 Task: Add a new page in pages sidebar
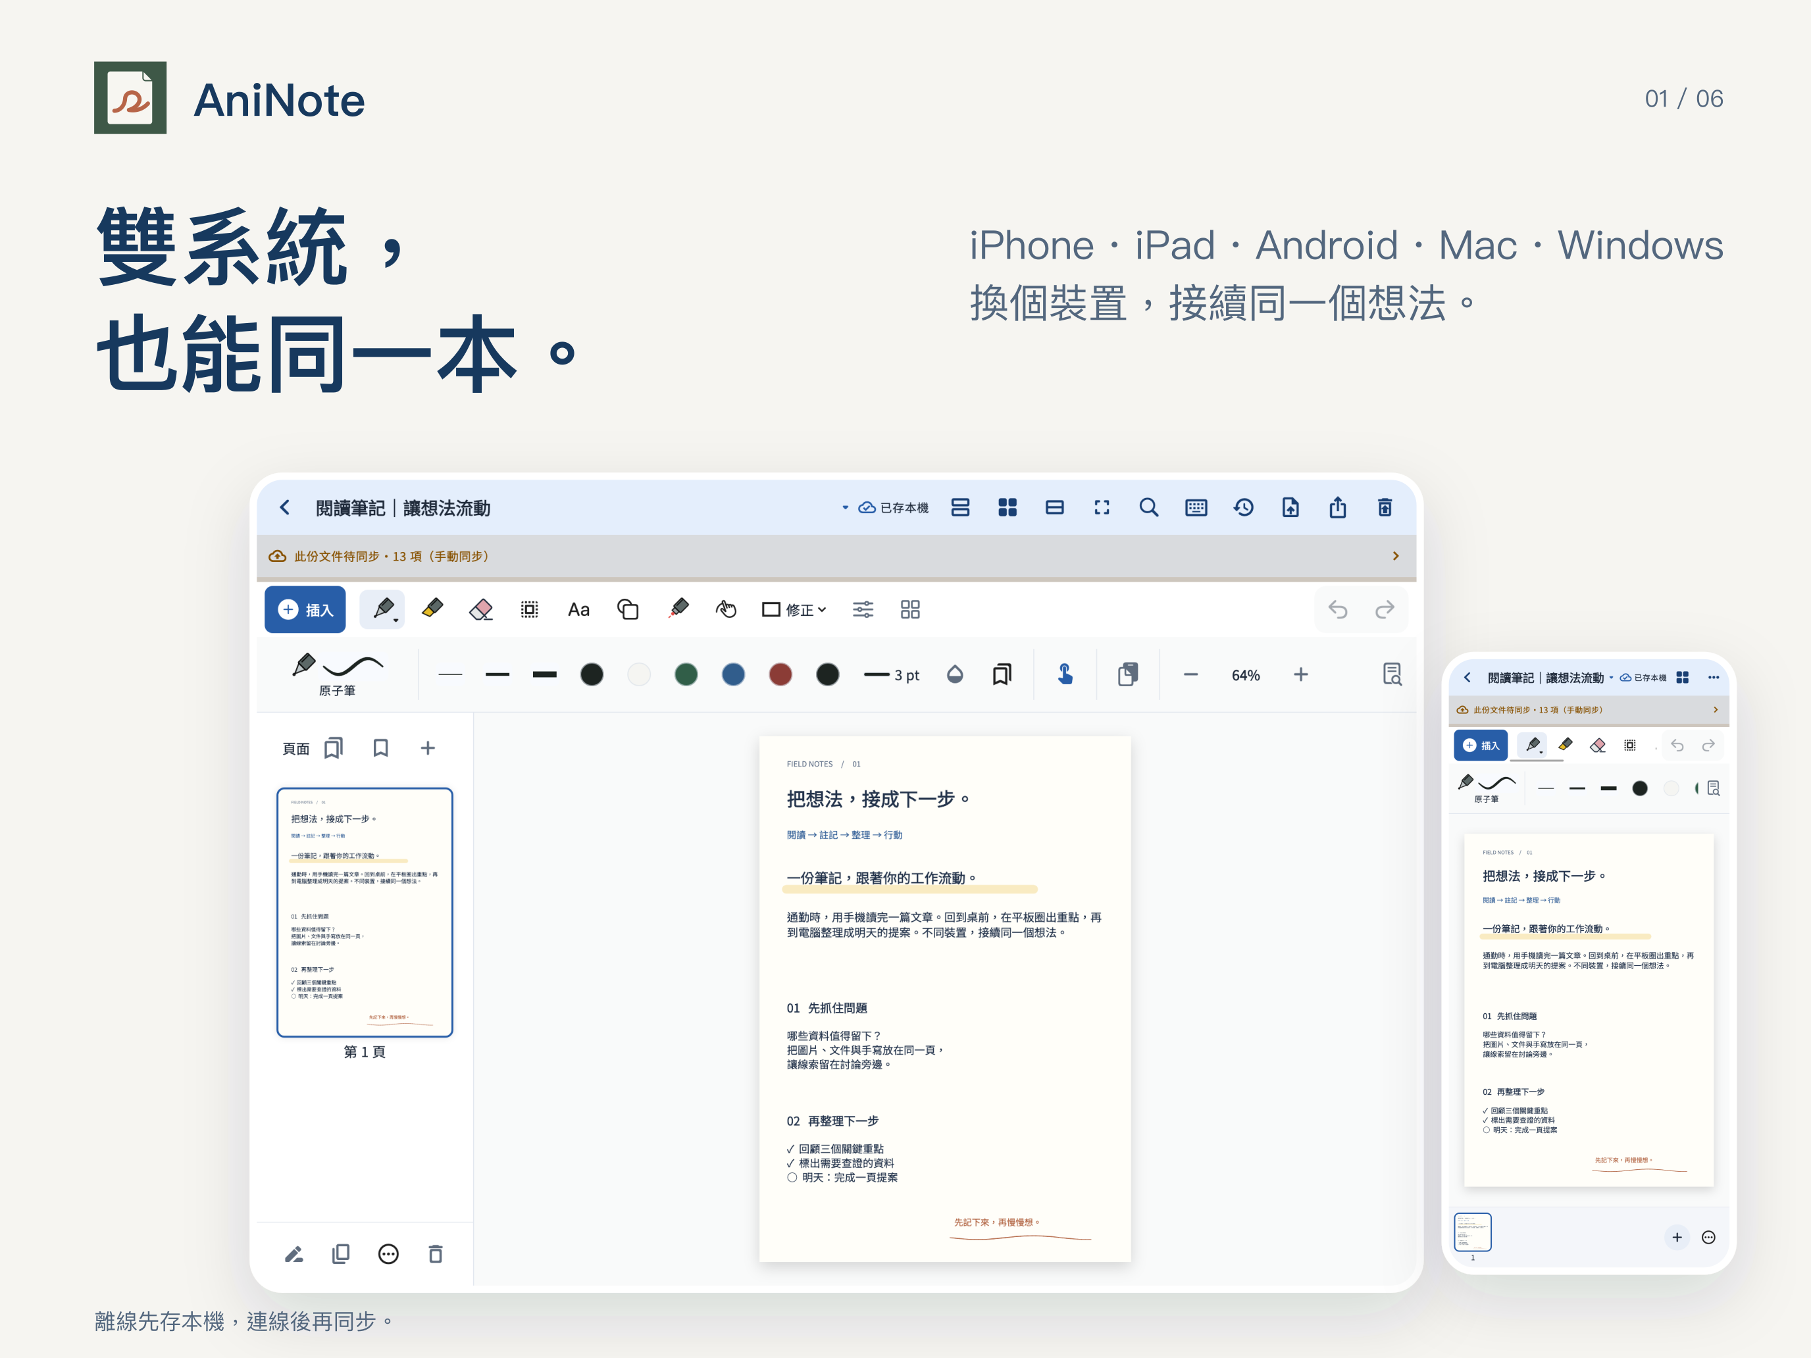(x=427, y=748)
